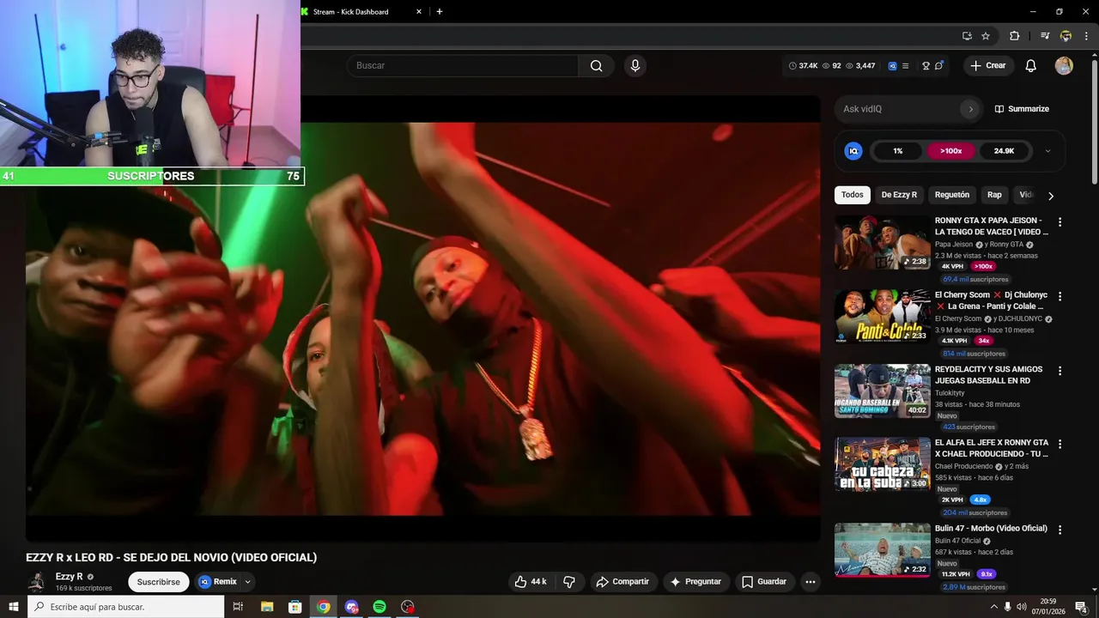Screen dimensions: 1099x618
Task: Open options for RONNY GTA X PAPA JEISON video
Action: click(1060, 222)
